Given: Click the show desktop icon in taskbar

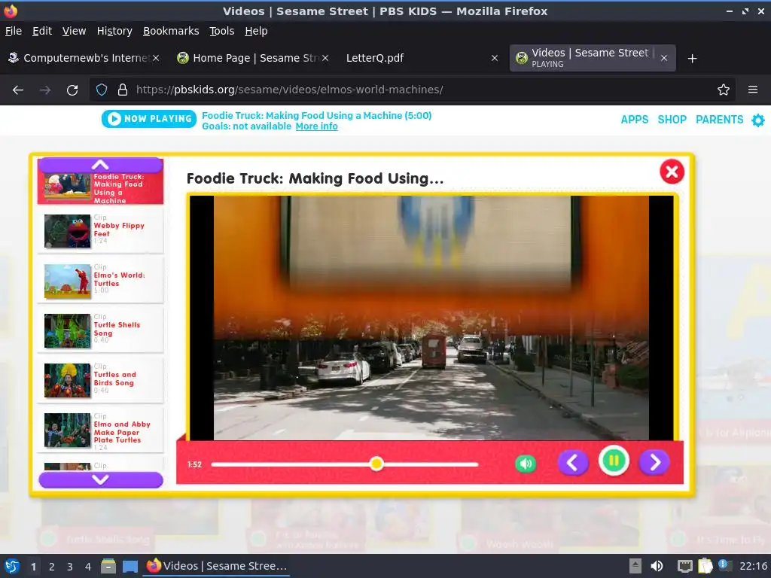Looking at the screenshot, I should click(130, 566).
